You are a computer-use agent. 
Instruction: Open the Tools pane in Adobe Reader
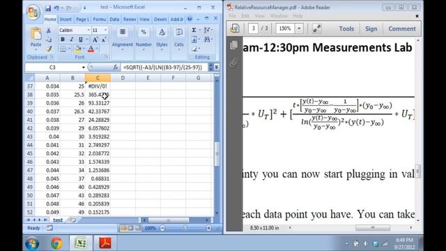(346, 29)
